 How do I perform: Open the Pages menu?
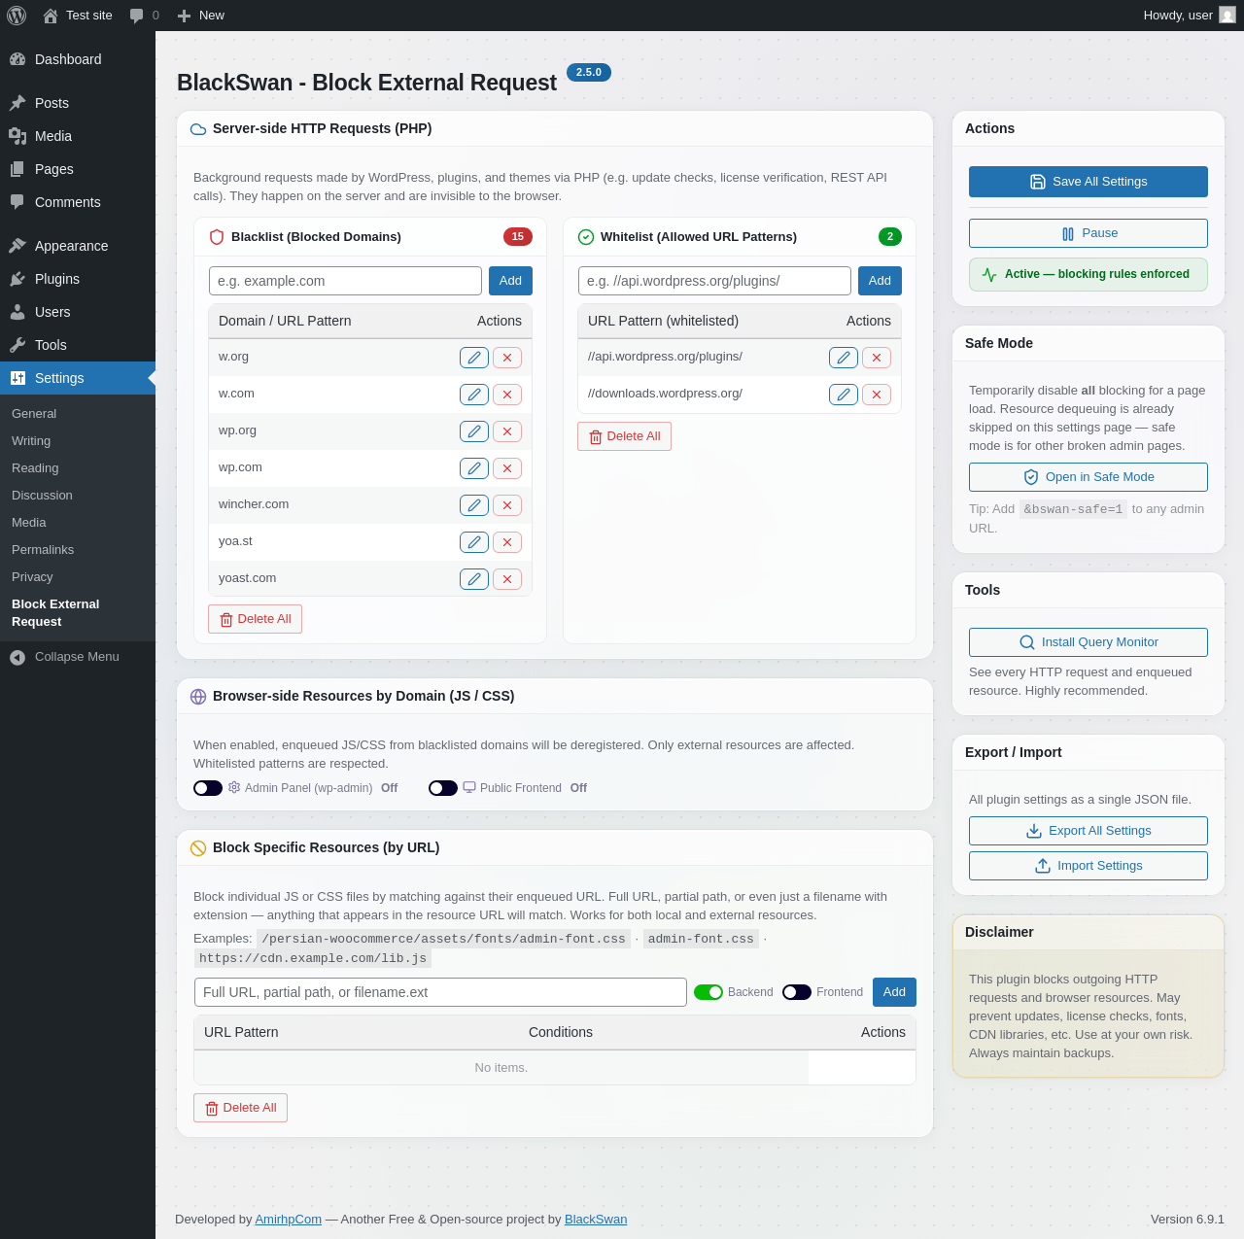[78, 169]
